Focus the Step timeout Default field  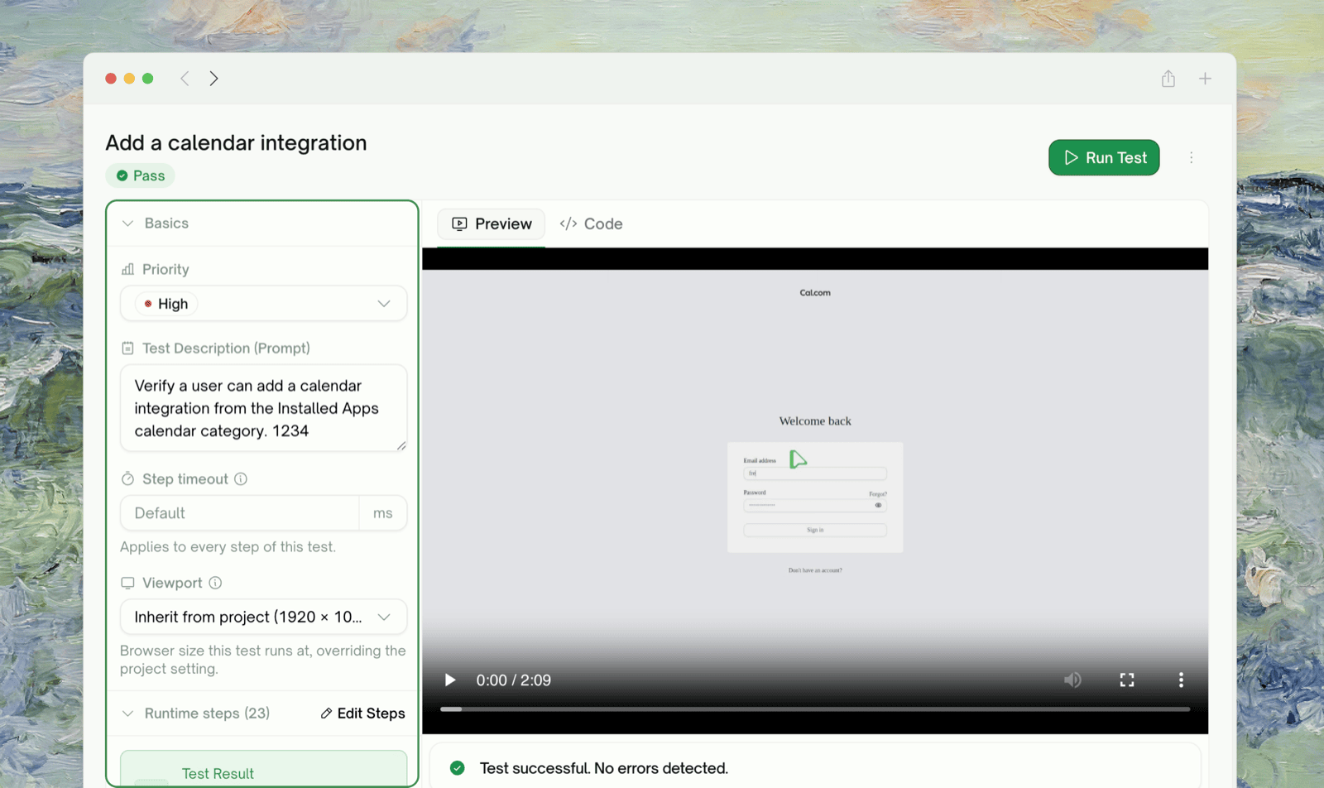point(240,513)
